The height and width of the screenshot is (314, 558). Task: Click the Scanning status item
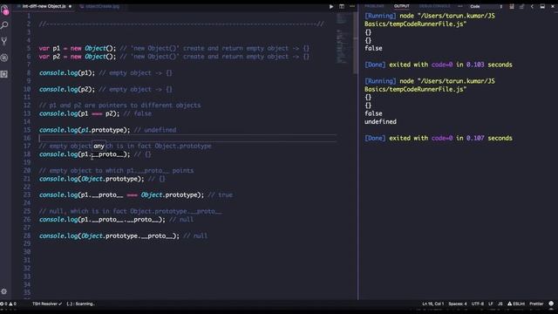pyautogui.click(x=80, y=304)
